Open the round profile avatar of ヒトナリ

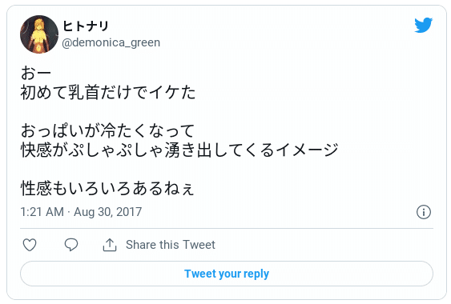click(x=39, y=34)
